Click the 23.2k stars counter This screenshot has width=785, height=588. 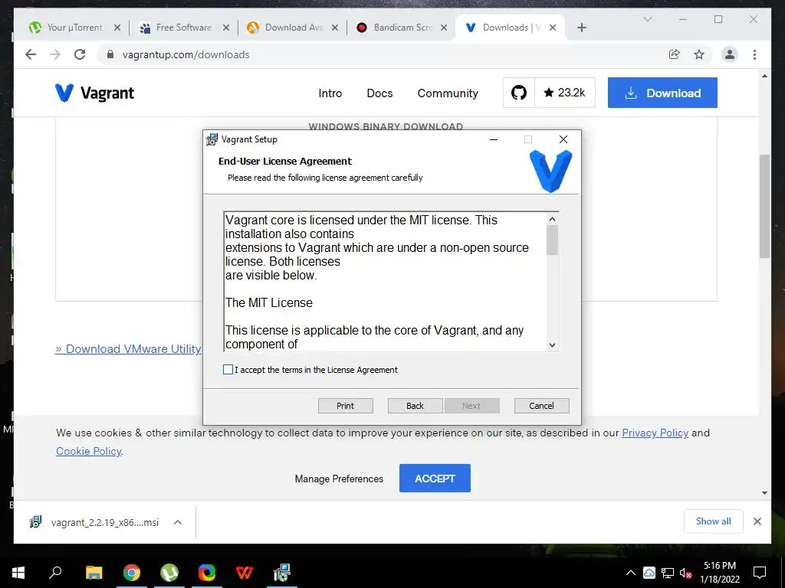(x=565, y=93)
